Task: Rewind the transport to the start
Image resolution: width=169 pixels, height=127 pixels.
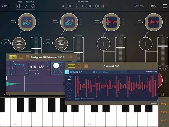Action: click(x=18, y=6)
